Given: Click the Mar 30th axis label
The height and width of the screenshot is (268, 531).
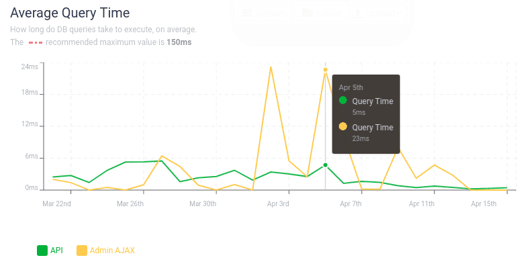Looking at the screenshot, I should click(x=203, y=204).
